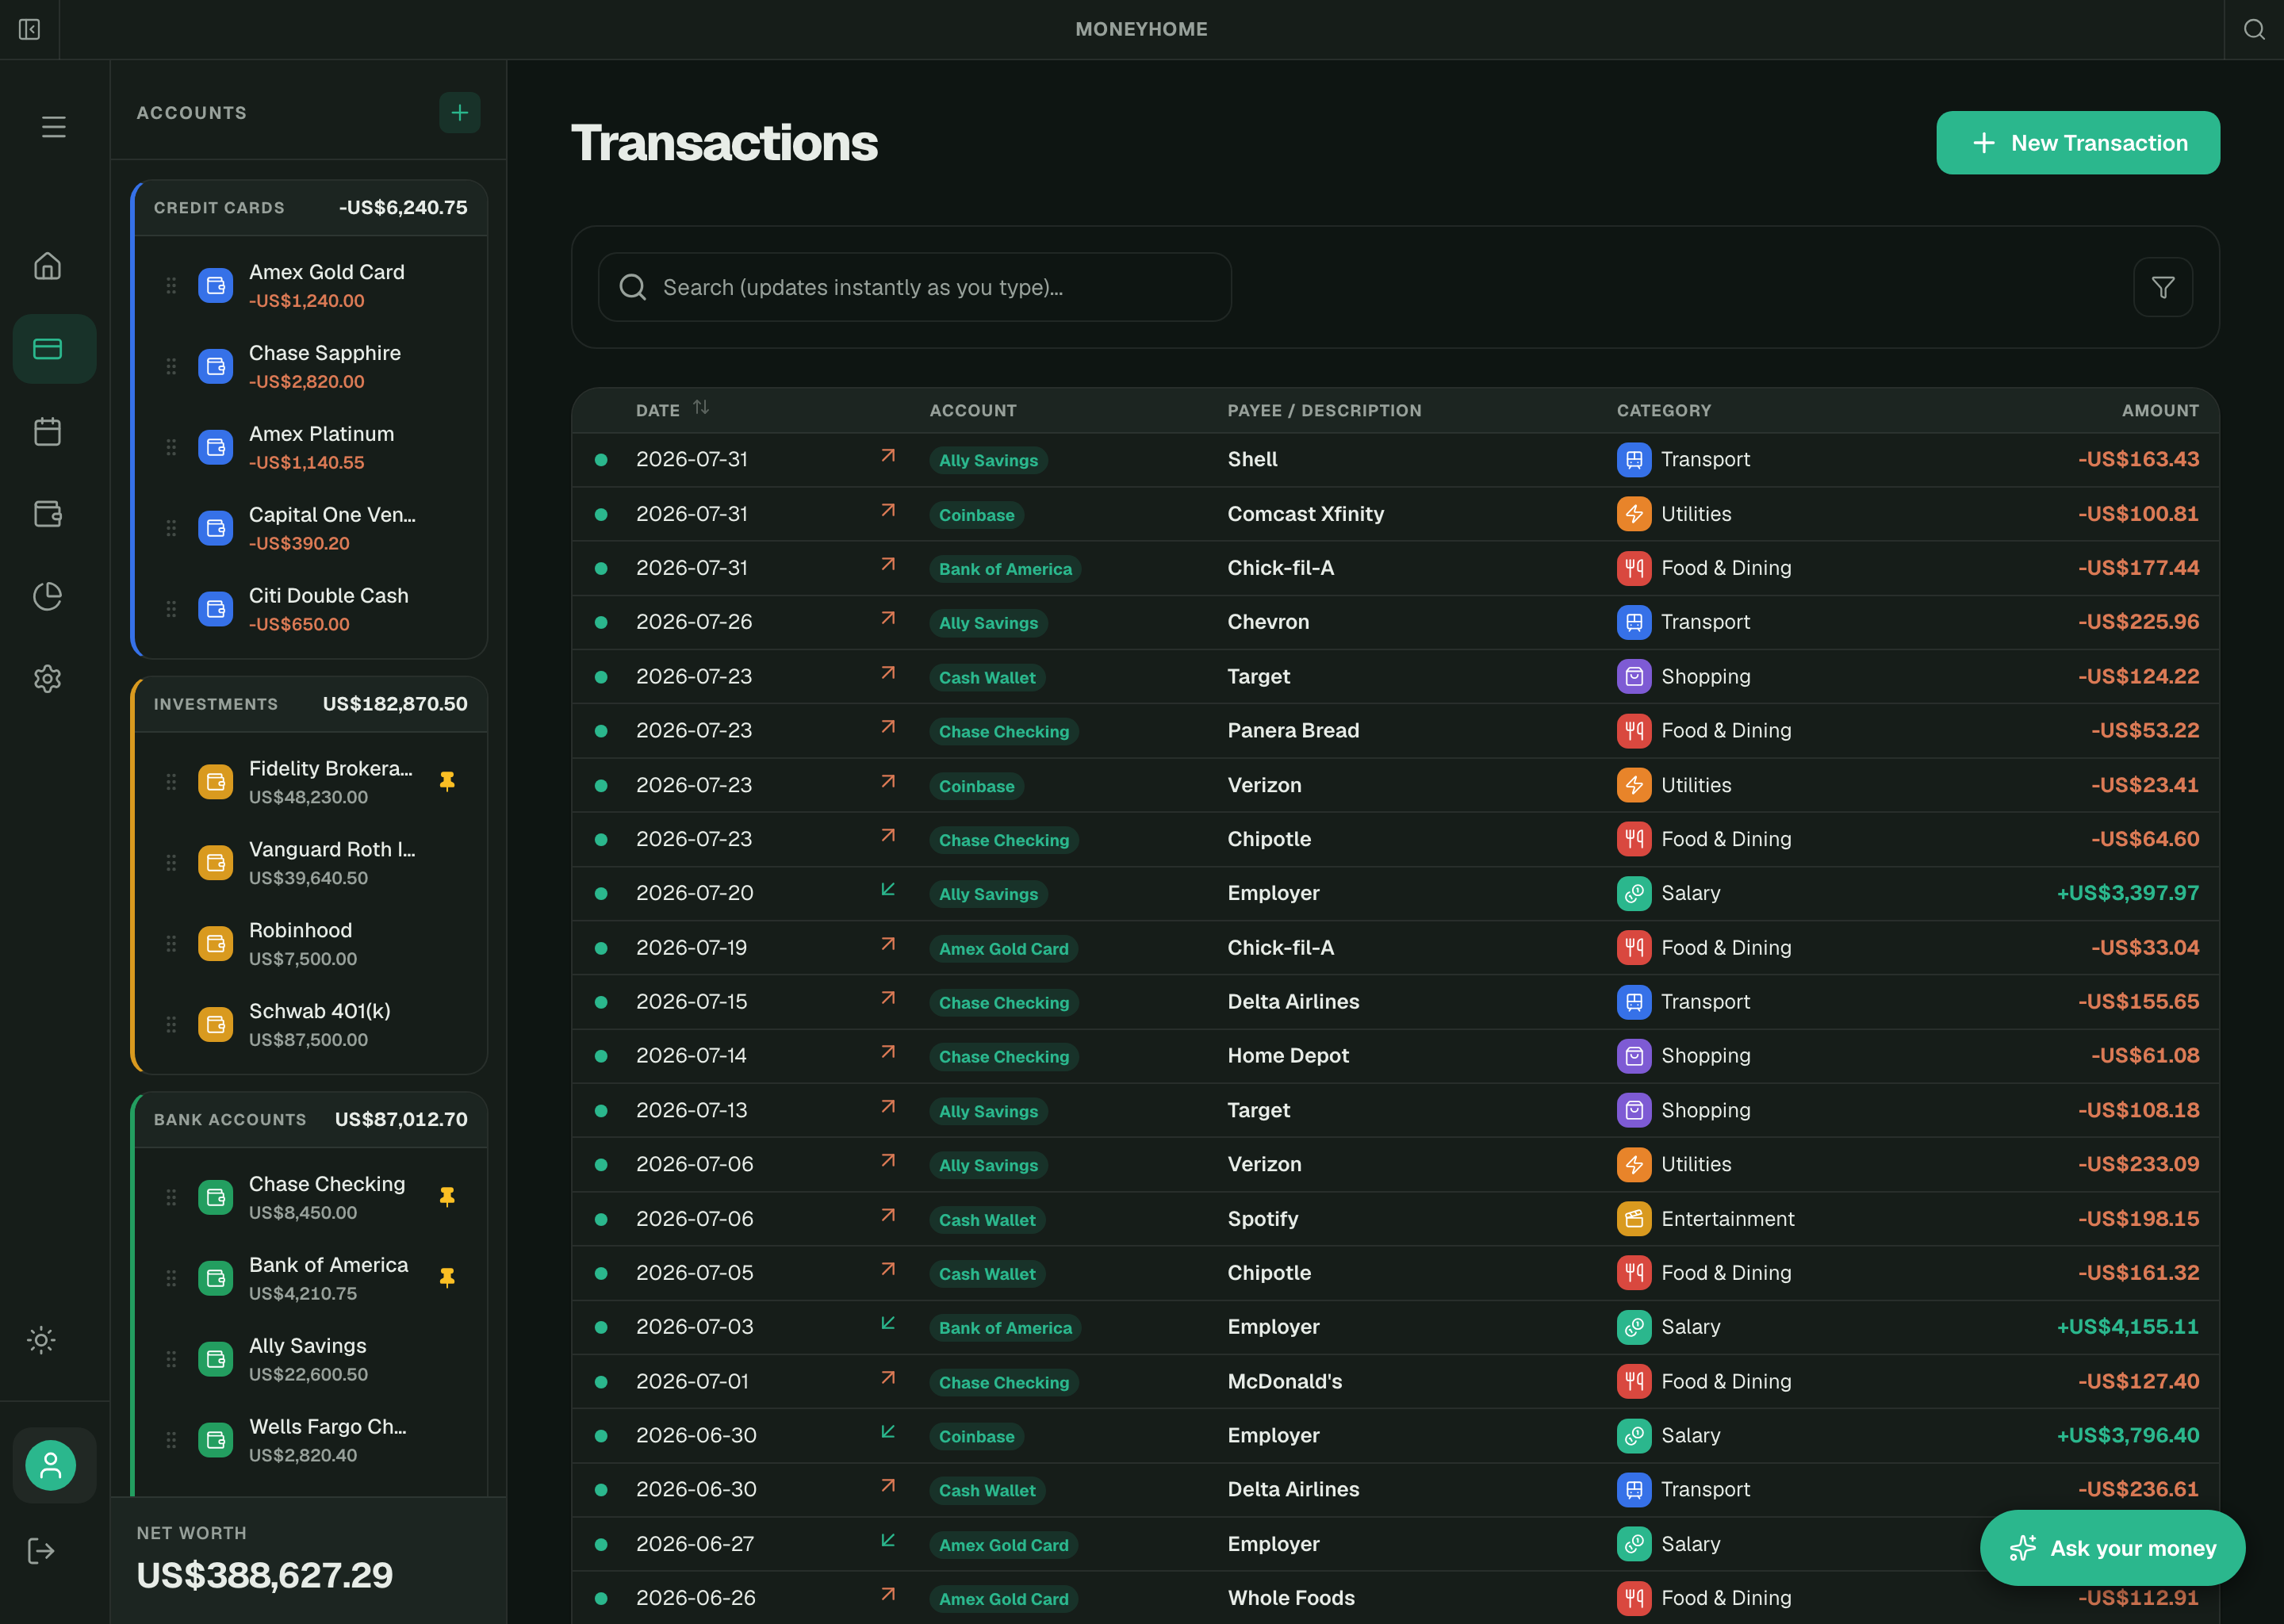The height and width of the screenshot is (1624, 2284).
Task: Click the Net Worth total US$388,627.29
Action: [264, 1576]
